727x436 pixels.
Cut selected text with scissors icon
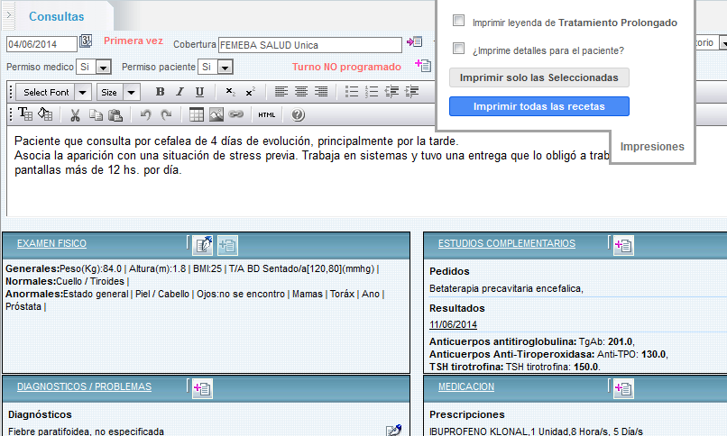pyautogui.click(x=75, y=114)
